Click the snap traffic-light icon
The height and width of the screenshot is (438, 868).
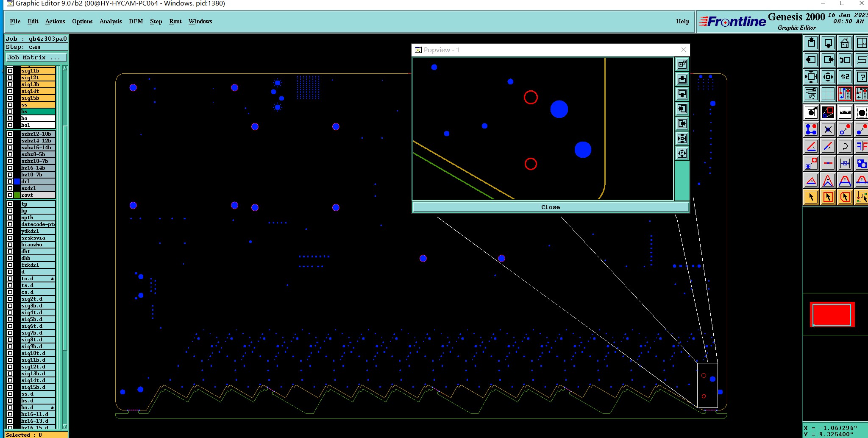coord(845,94)
